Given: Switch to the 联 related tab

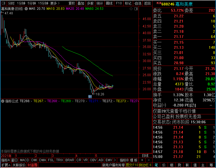Looking at the screenshot, I should 187,165.
